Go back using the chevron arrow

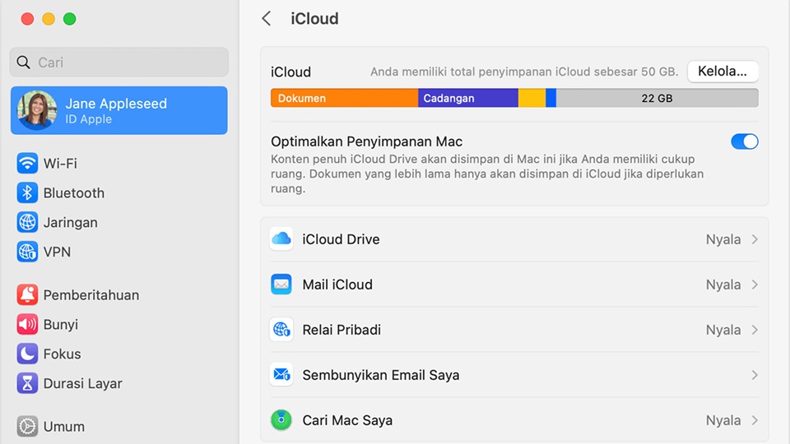(x=267, y=19)
